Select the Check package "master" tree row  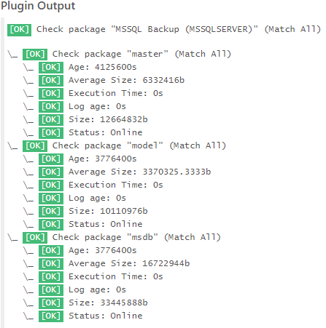(120, 54)
